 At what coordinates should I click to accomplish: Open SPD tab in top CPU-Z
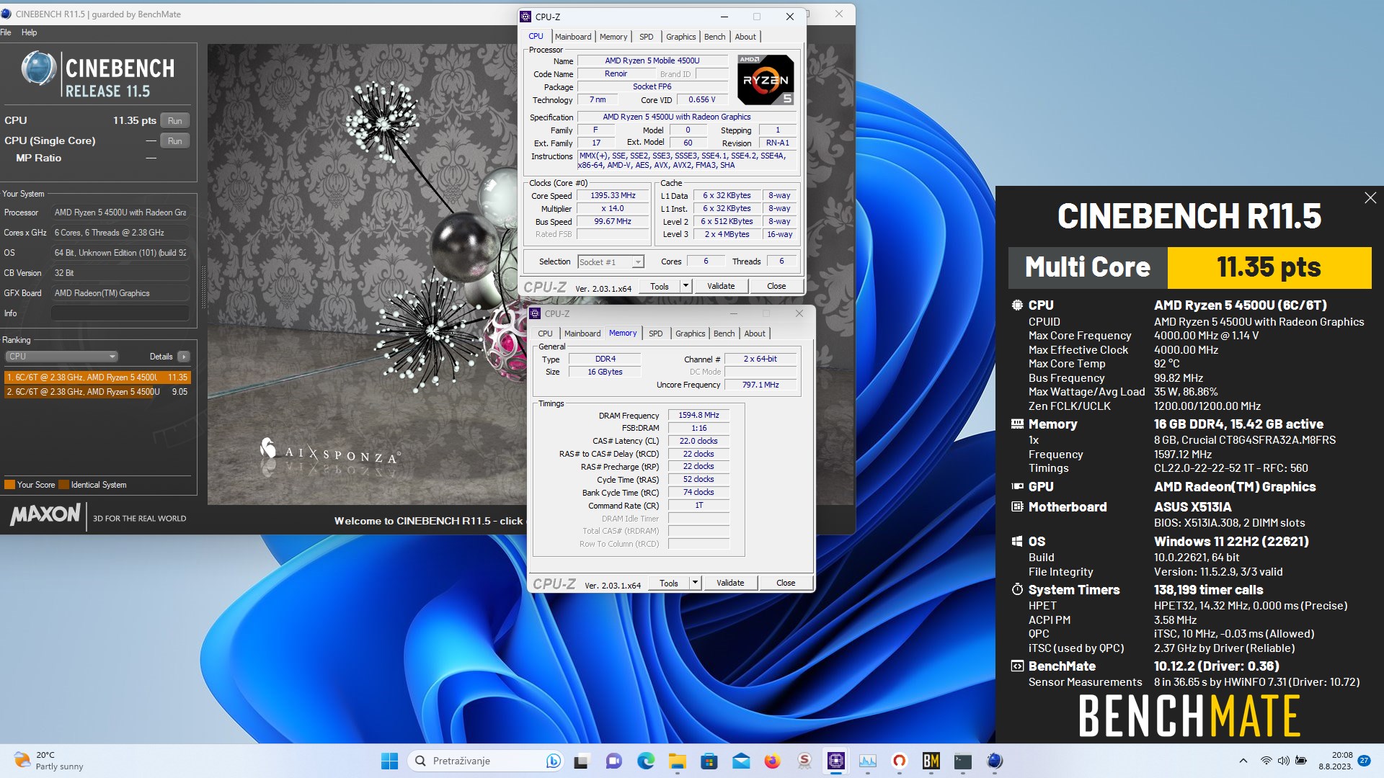[x=647, y=37]
